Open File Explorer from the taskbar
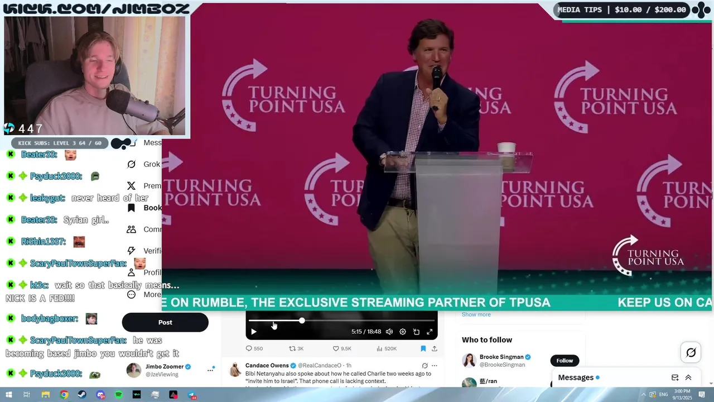 point(46,395)
